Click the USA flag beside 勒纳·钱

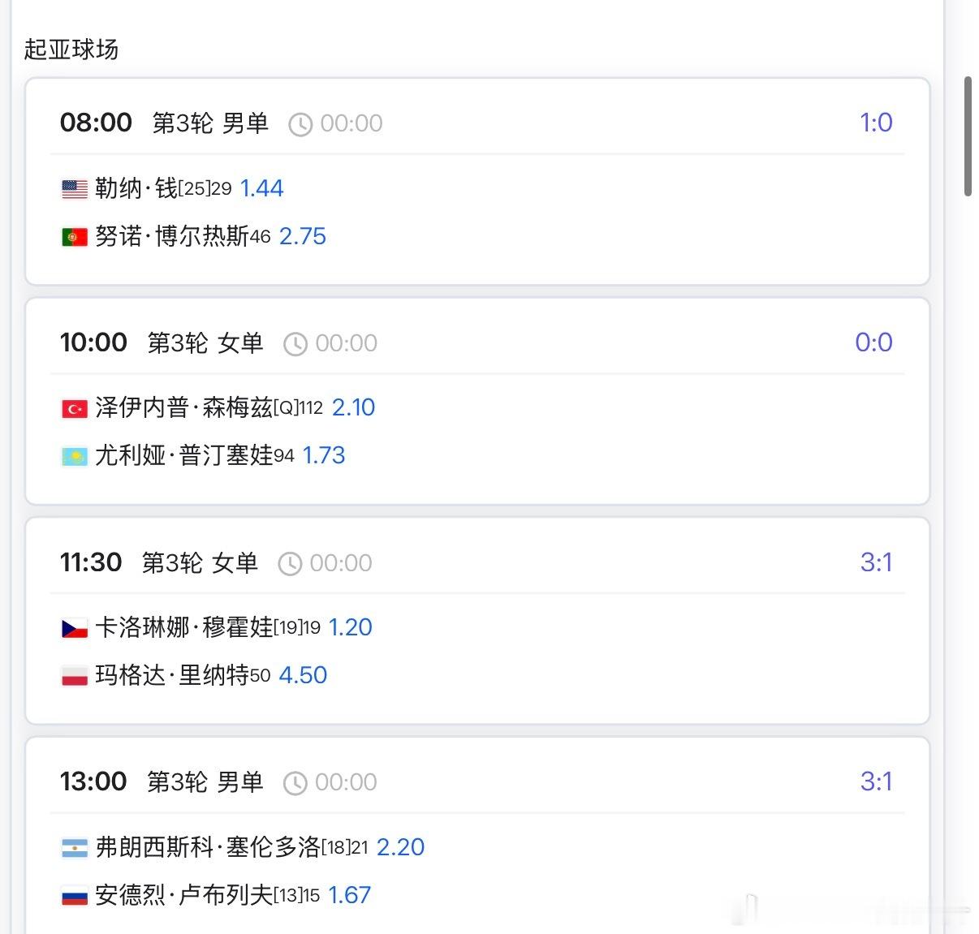75,189
